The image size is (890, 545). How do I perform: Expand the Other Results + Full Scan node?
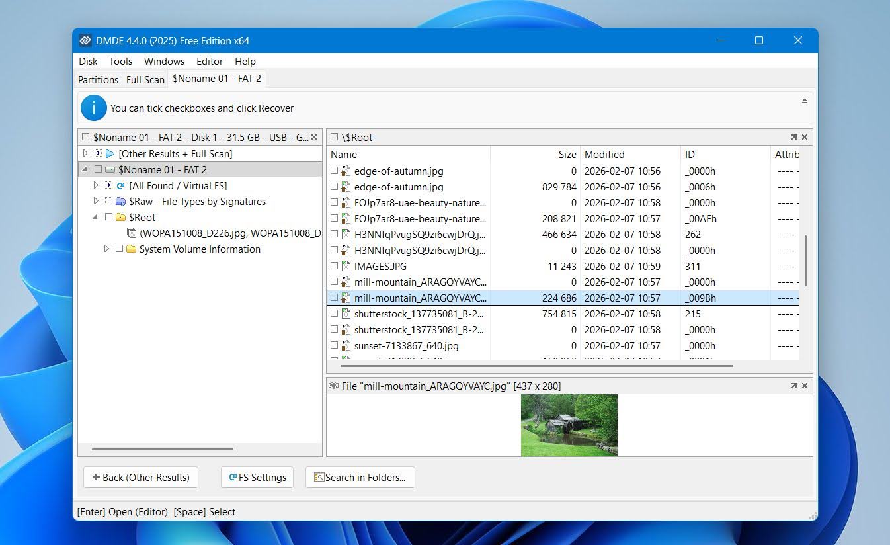click(x=85, y=154)
